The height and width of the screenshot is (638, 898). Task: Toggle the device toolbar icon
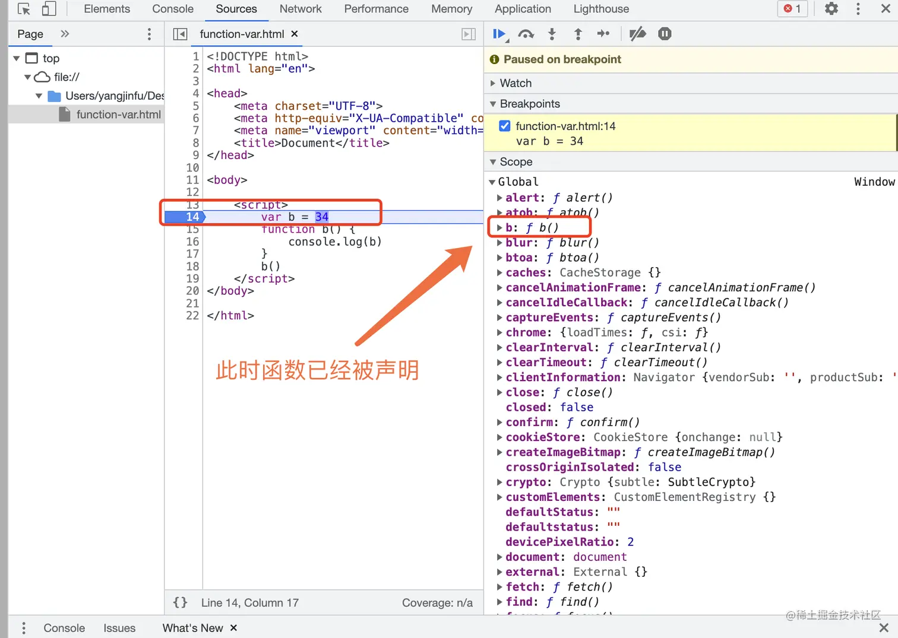click(x=49, y=9)
